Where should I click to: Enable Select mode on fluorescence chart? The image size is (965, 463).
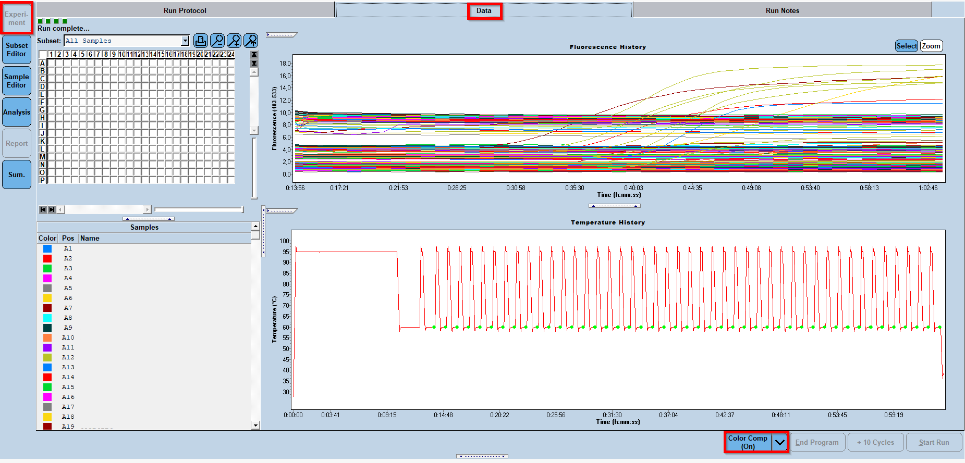[x=907, y=46]
